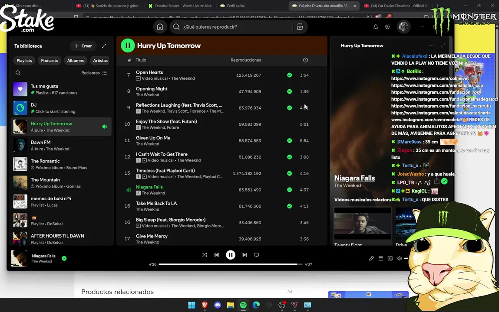The image size is (499, 312).
Task: Open the profile avatar in Spotify
Action: [404, 27]
